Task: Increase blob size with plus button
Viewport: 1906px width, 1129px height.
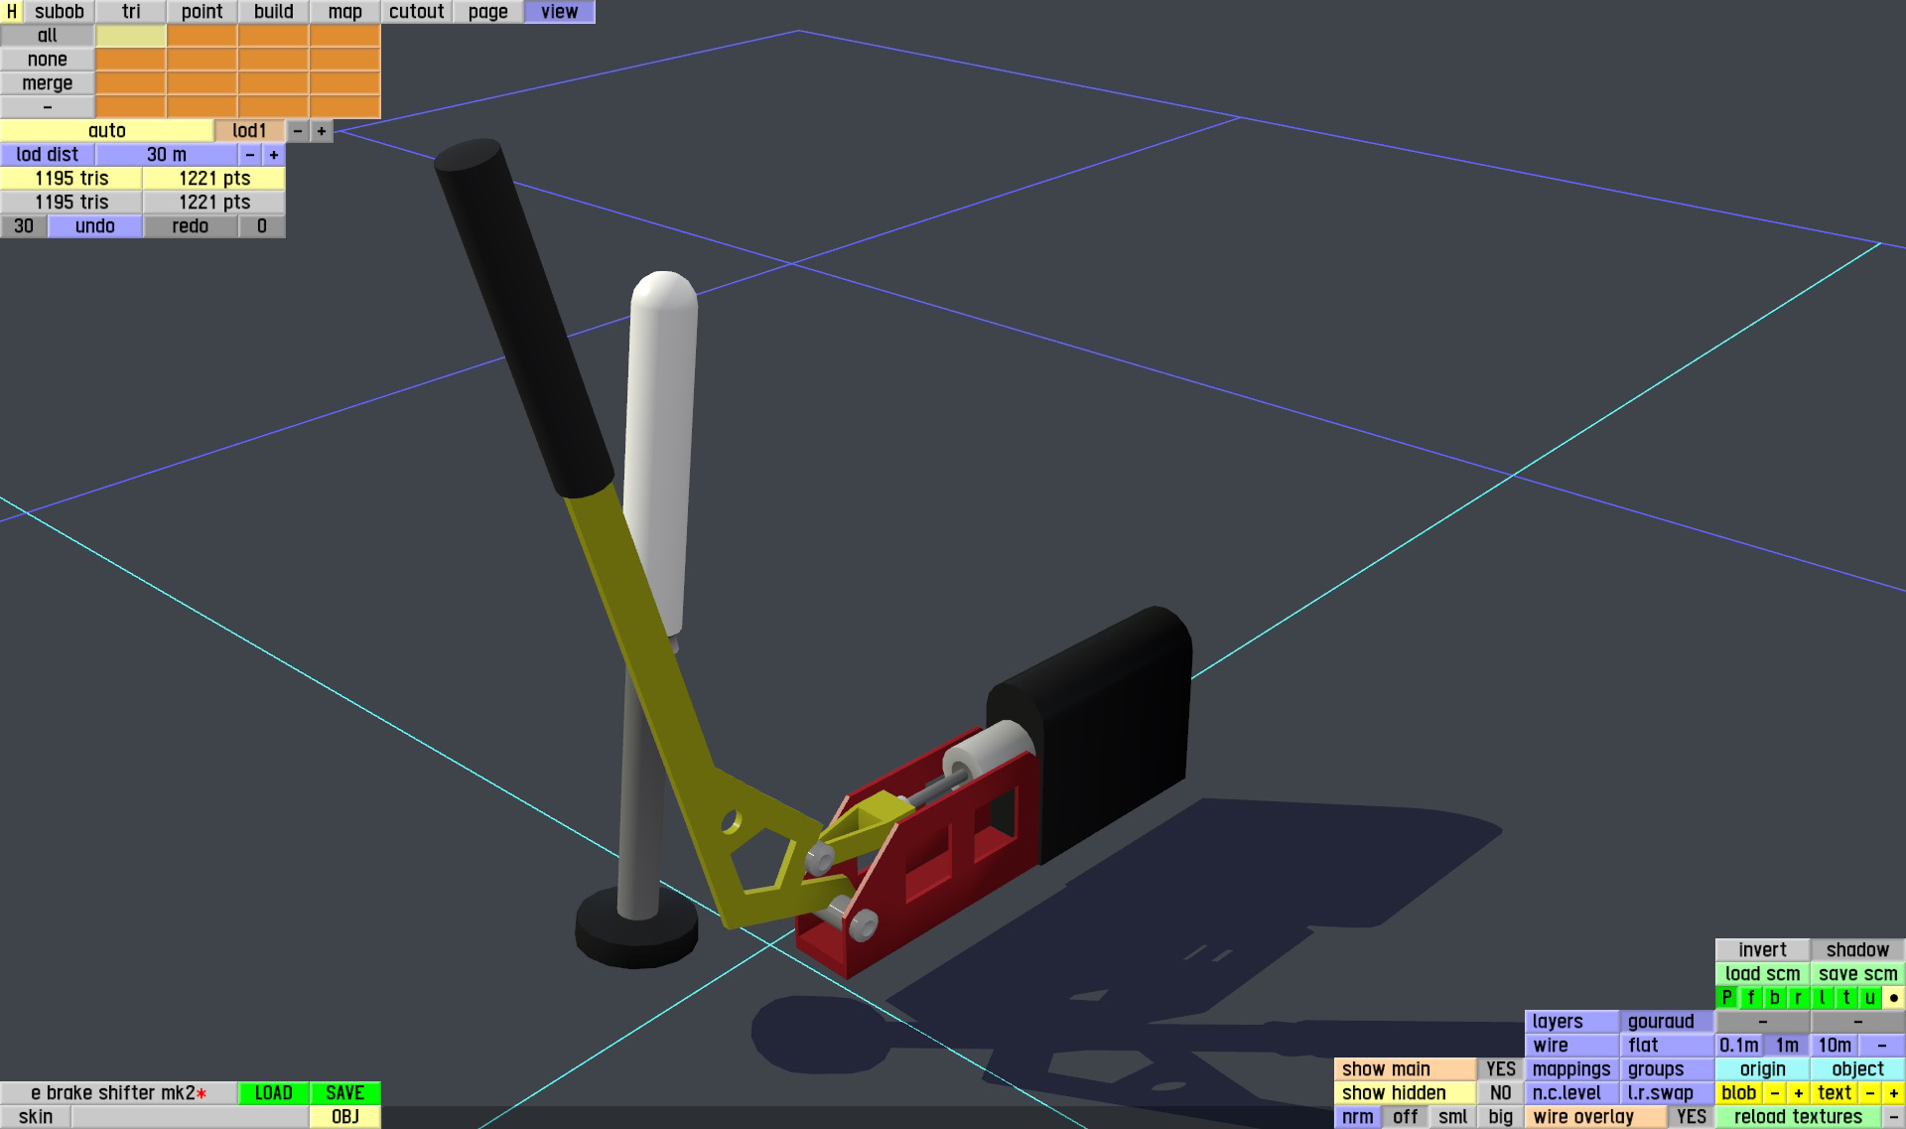Action: [x=1798, y=1093]
